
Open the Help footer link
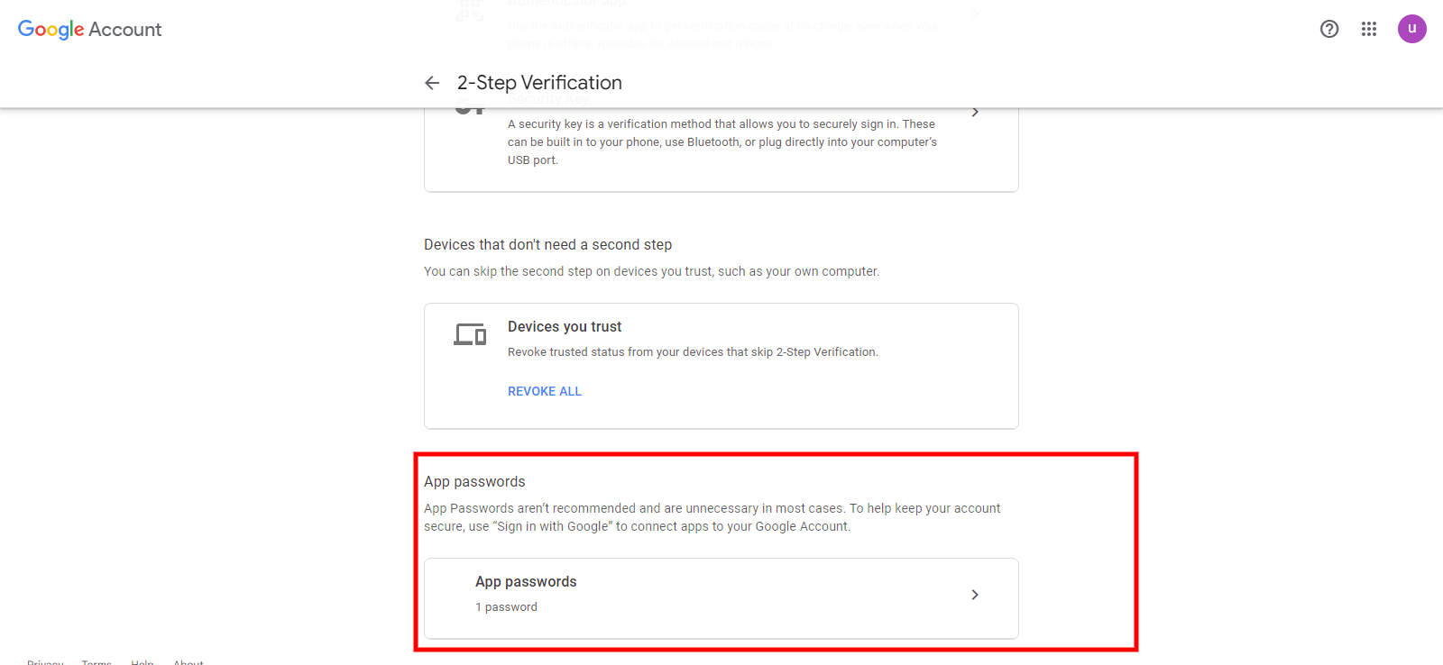coord(142,661)
